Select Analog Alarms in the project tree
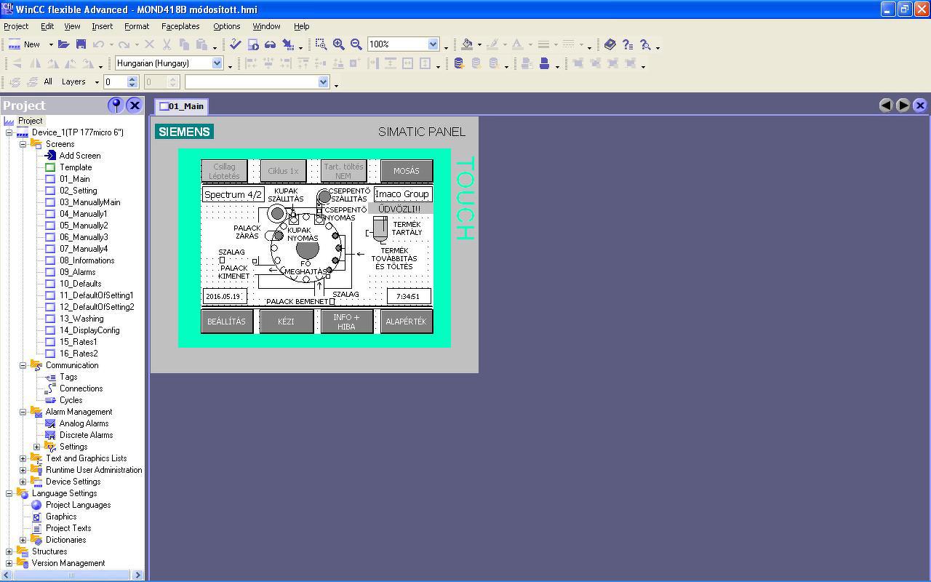931x582 pixels. click(x=84, y=423)
